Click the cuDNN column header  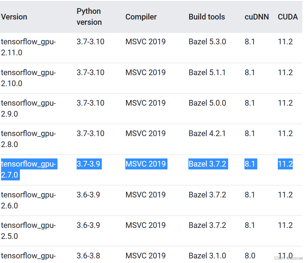coord(257,17)
